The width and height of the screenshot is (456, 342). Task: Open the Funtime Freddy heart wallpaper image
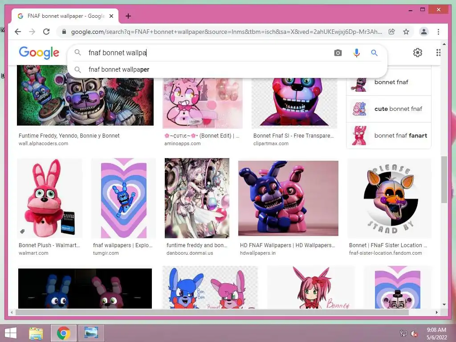tap(398, 287)
